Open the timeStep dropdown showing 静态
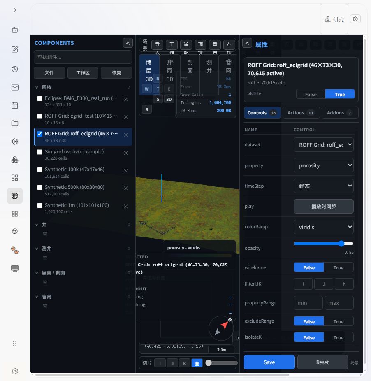Viewport: 371px width, 381px height. [x=323, y=186]
